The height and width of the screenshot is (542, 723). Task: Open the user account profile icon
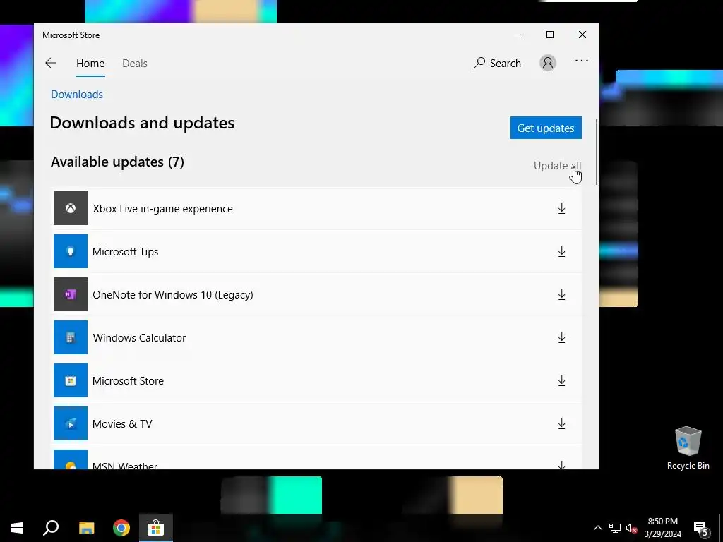(x=548, y=63)
